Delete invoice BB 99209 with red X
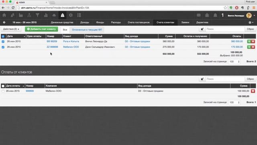Viewport: 257px width, 145px height. (x=253, y=41)
